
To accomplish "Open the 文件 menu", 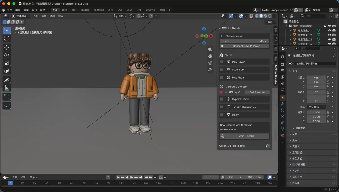I will pos(9,10).
